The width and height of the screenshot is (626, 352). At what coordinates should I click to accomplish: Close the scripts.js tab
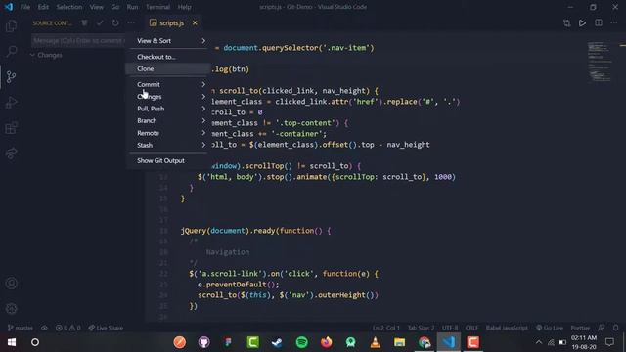(195, 23)
